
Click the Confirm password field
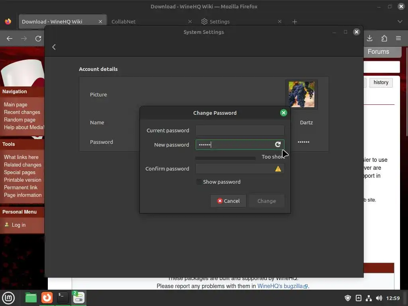(240, 169)
